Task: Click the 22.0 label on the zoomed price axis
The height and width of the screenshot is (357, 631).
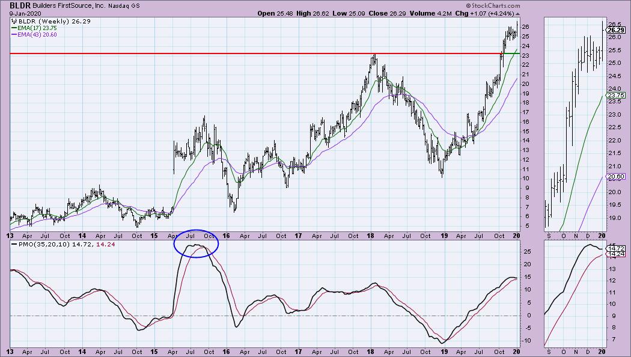Action: point(615,141)
